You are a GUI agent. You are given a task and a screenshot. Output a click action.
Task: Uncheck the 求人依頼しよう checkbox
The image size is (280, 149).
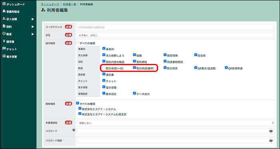point(104,55)
